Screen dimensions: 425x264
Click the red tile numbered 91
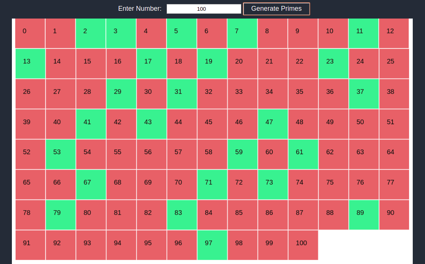(30, 245)
